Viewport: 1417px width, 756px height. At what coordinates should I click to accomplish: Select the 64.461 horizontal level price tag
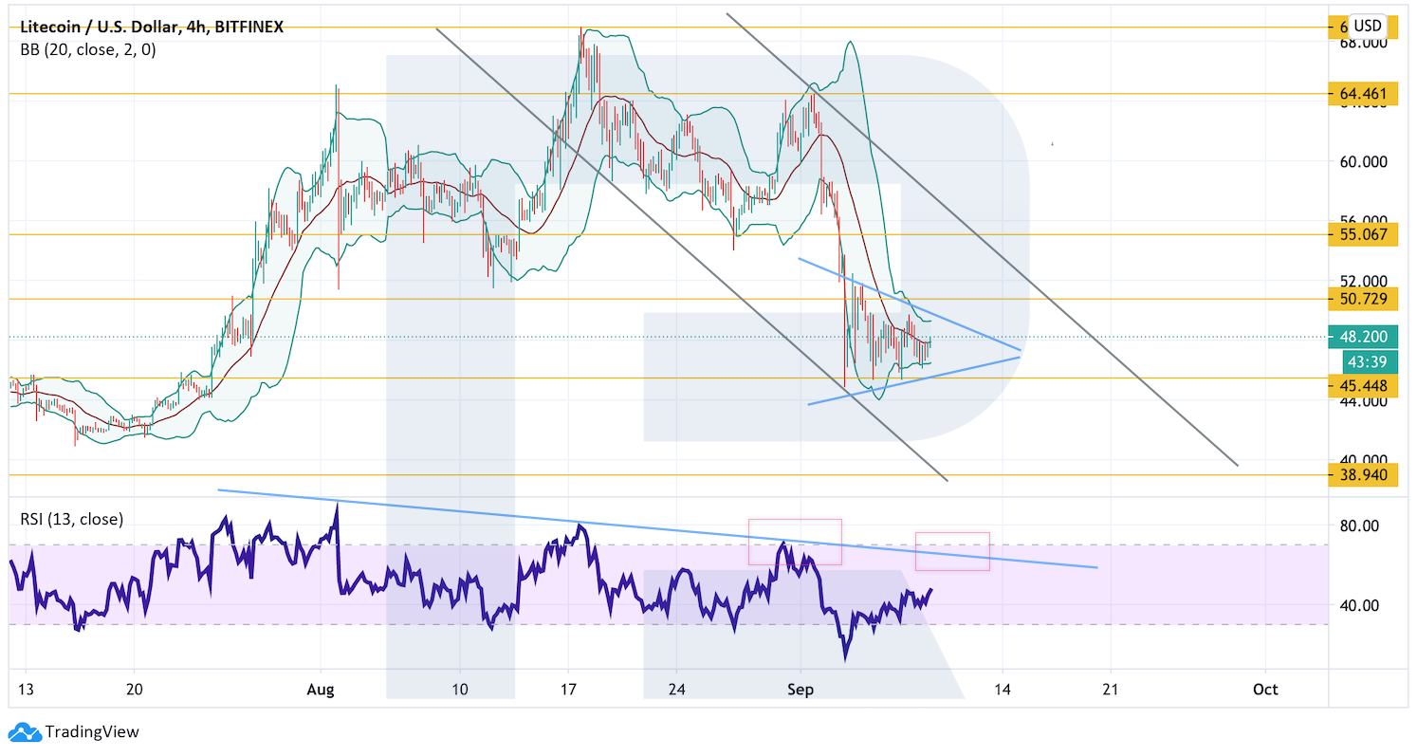(x=1363, y=94)
